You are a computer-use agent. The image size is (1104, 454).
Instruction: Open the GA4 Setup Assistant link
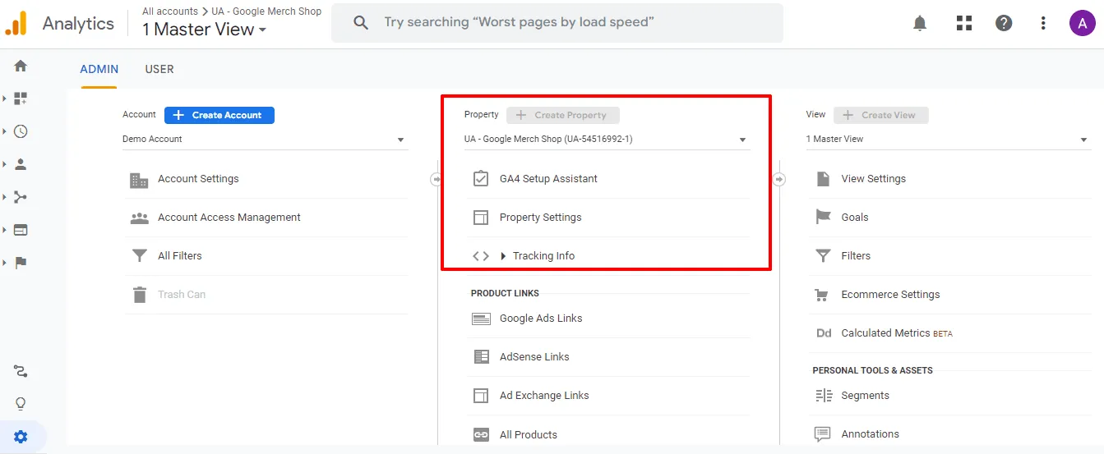pos(548,179)
